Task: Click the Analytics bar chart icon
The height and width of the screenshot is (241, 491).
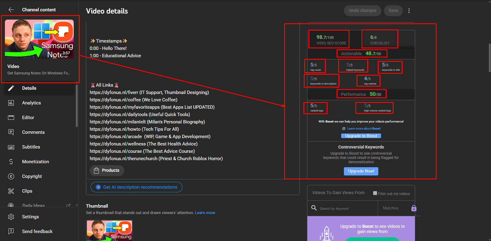Action: coord(11,103)
